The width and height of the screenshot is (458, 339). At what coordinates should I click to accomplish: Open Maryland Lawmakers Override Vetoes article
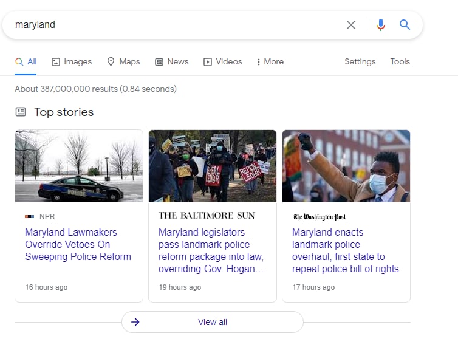(78, 244)
